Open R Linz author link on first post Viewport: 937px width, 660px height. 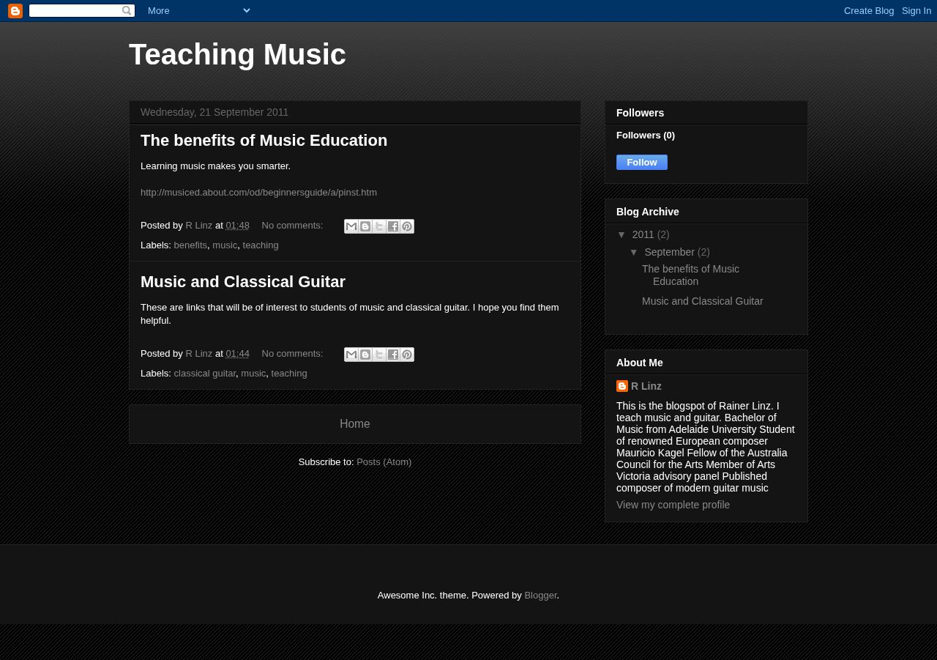coord(198,226)
